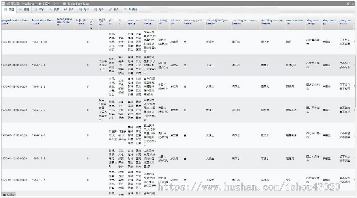The height and width of the screenshot is (198, 357).
Task: Open the 控制台 console bar
Action: [x=9, y=194]
